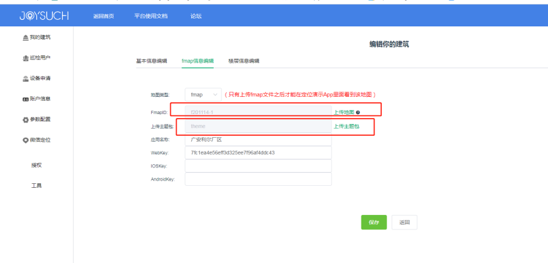Click the AndroidKey label
The image size is (548, 263).
162,179
